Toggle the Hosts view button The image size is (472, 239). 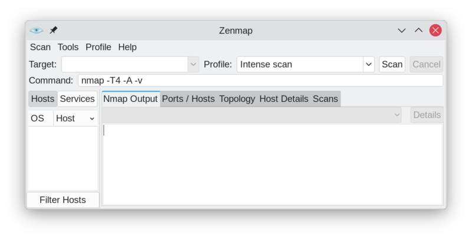42,99
